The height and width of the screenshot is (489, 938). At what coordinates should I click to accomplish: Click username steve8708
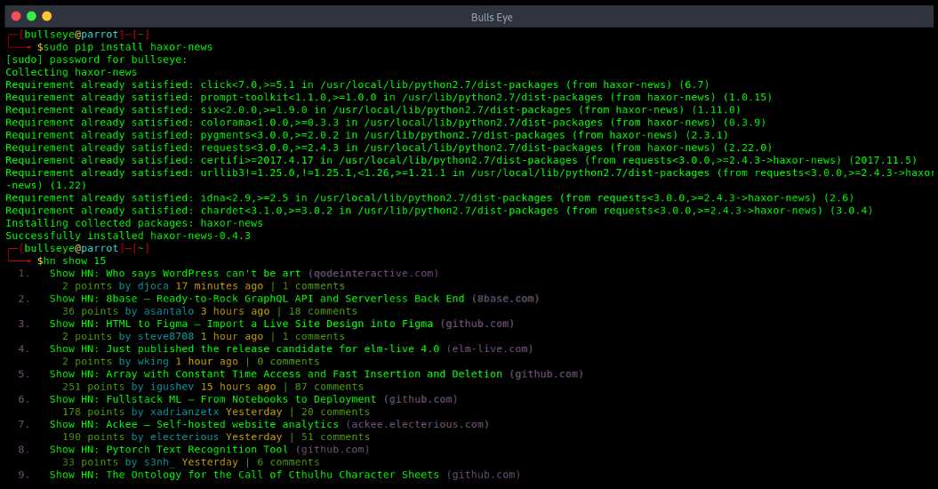pos(165,336)
